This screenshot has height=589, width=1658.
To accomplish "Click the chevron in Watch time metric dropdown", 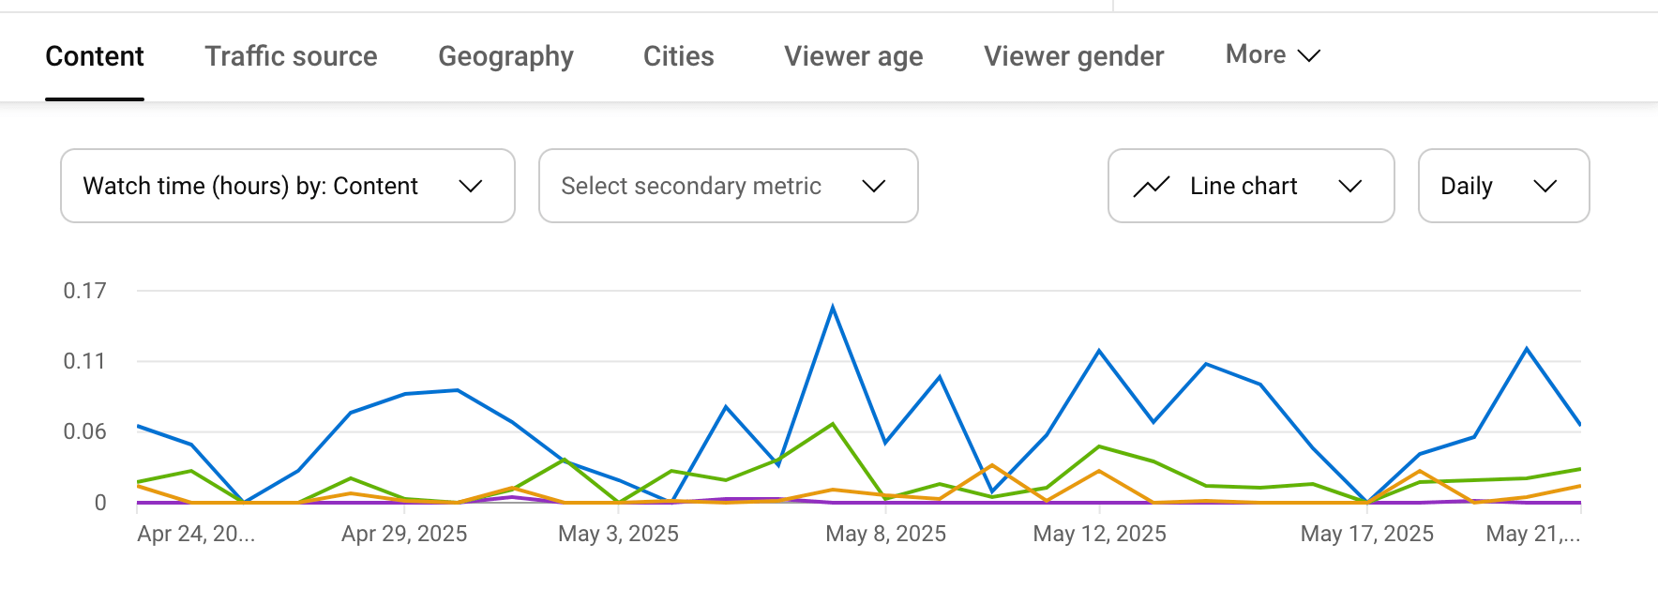I will (x=471, y=186).
